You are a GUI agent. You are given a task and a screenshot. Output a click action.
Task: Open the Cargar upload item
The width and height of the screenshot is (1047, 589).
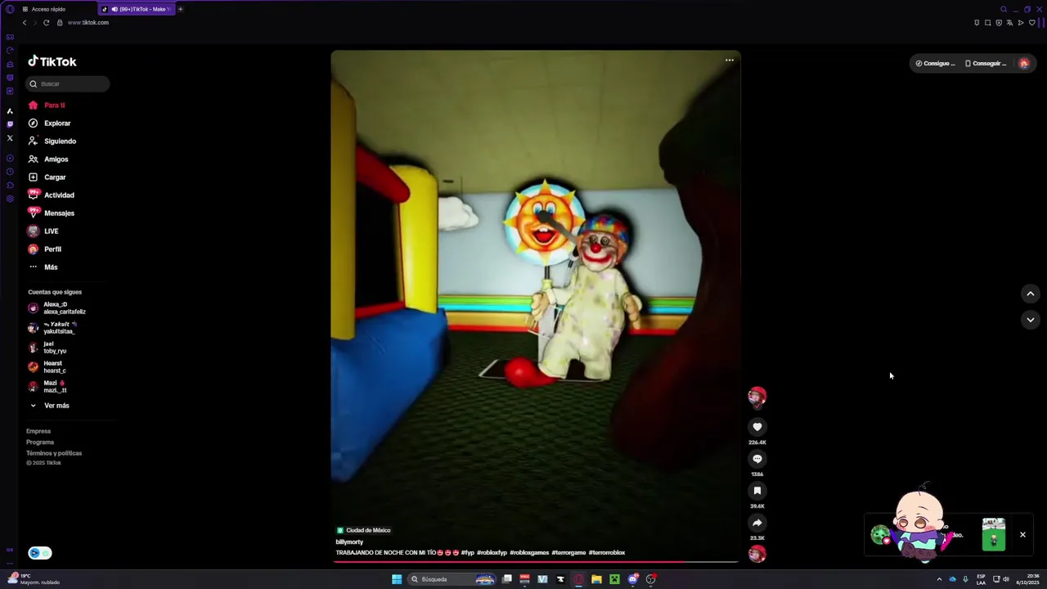[47, 178]
